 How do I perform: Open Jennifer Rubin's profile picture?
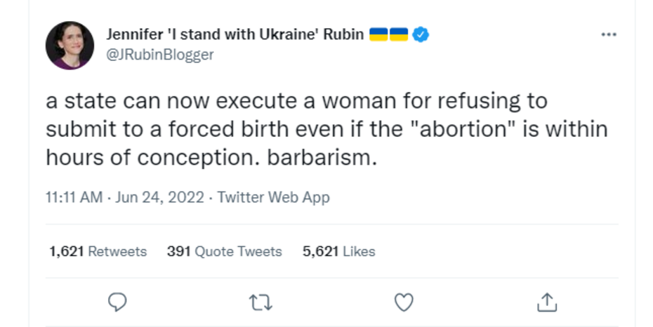tap(70, 45)
